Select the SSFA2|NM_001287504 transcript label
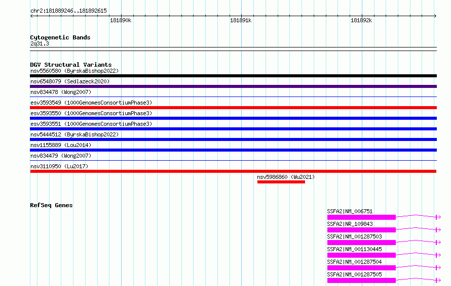This screenshot has height=286, width=451. (x=354, y=262)
